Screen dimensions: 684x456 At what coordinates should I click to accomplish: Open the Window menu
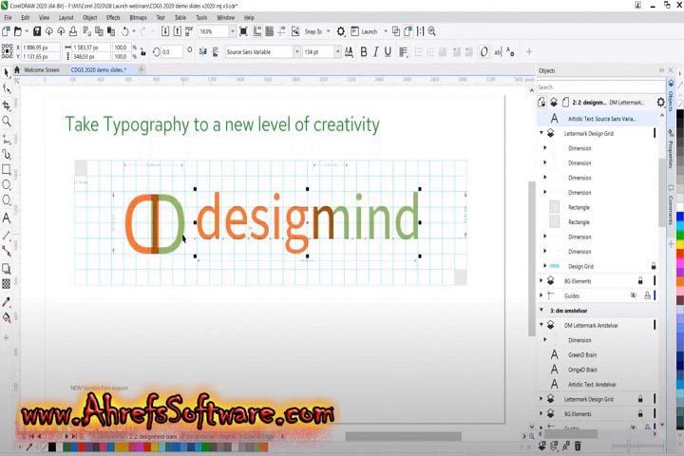tap(225, 18)
